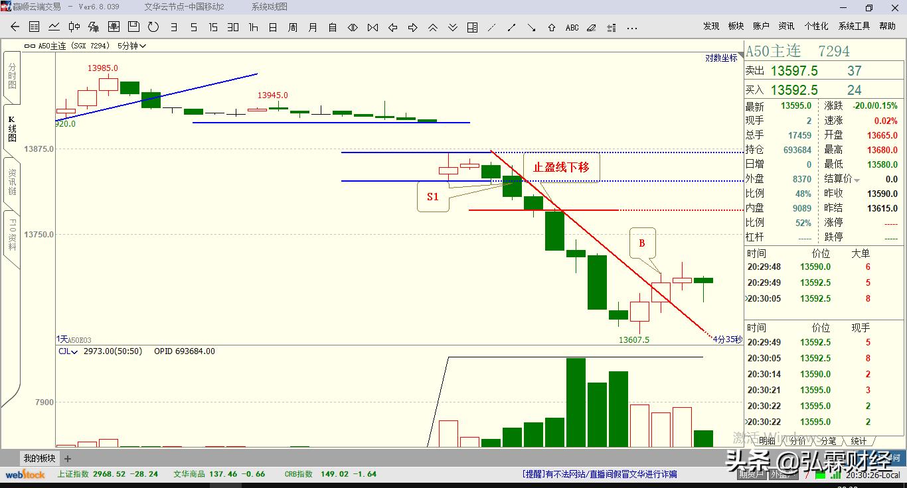Toggle the chain link icon beside A50主连
This screenshot has width=907, height=488.
(30, 46)
